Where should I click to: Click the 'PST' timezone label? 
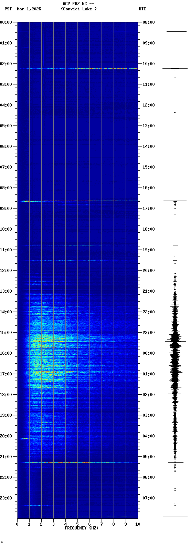coord(8,9)
